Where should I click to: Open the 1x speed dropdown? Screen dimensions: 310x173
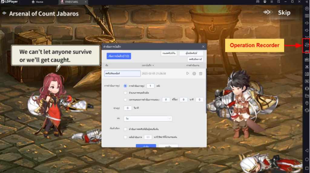[x=148, y=119]
